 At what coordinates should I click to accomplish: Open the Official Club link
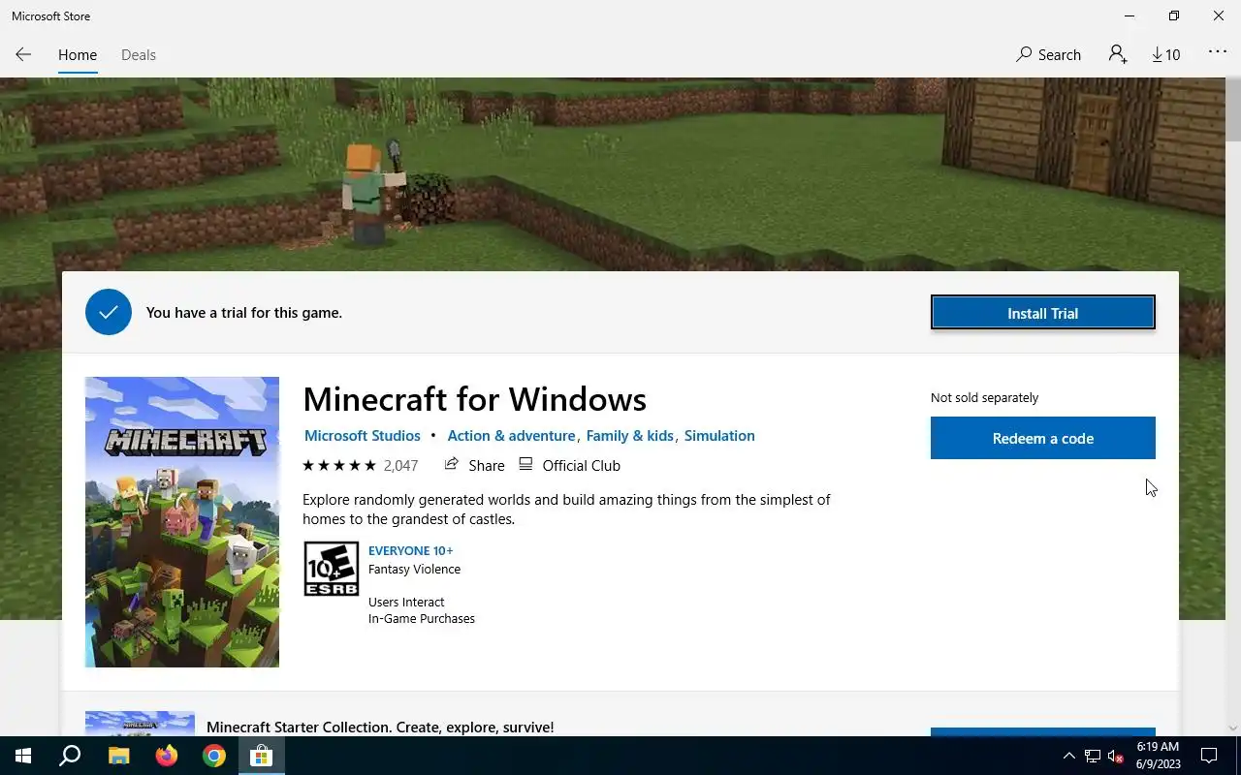coord(569,466)
